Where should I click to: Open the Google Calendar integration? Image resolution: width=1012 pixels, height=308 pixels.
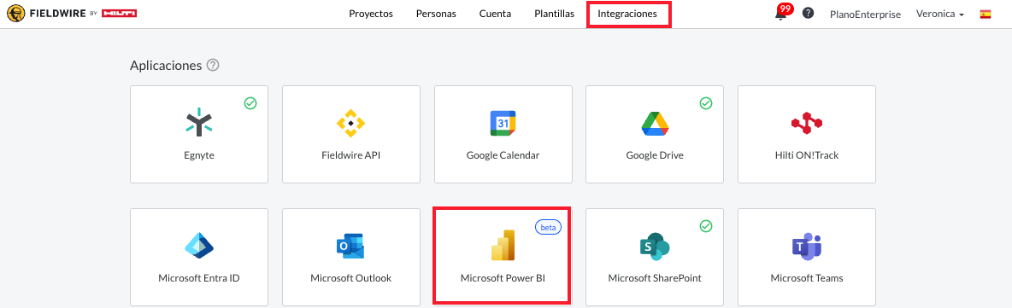point(503,134)
